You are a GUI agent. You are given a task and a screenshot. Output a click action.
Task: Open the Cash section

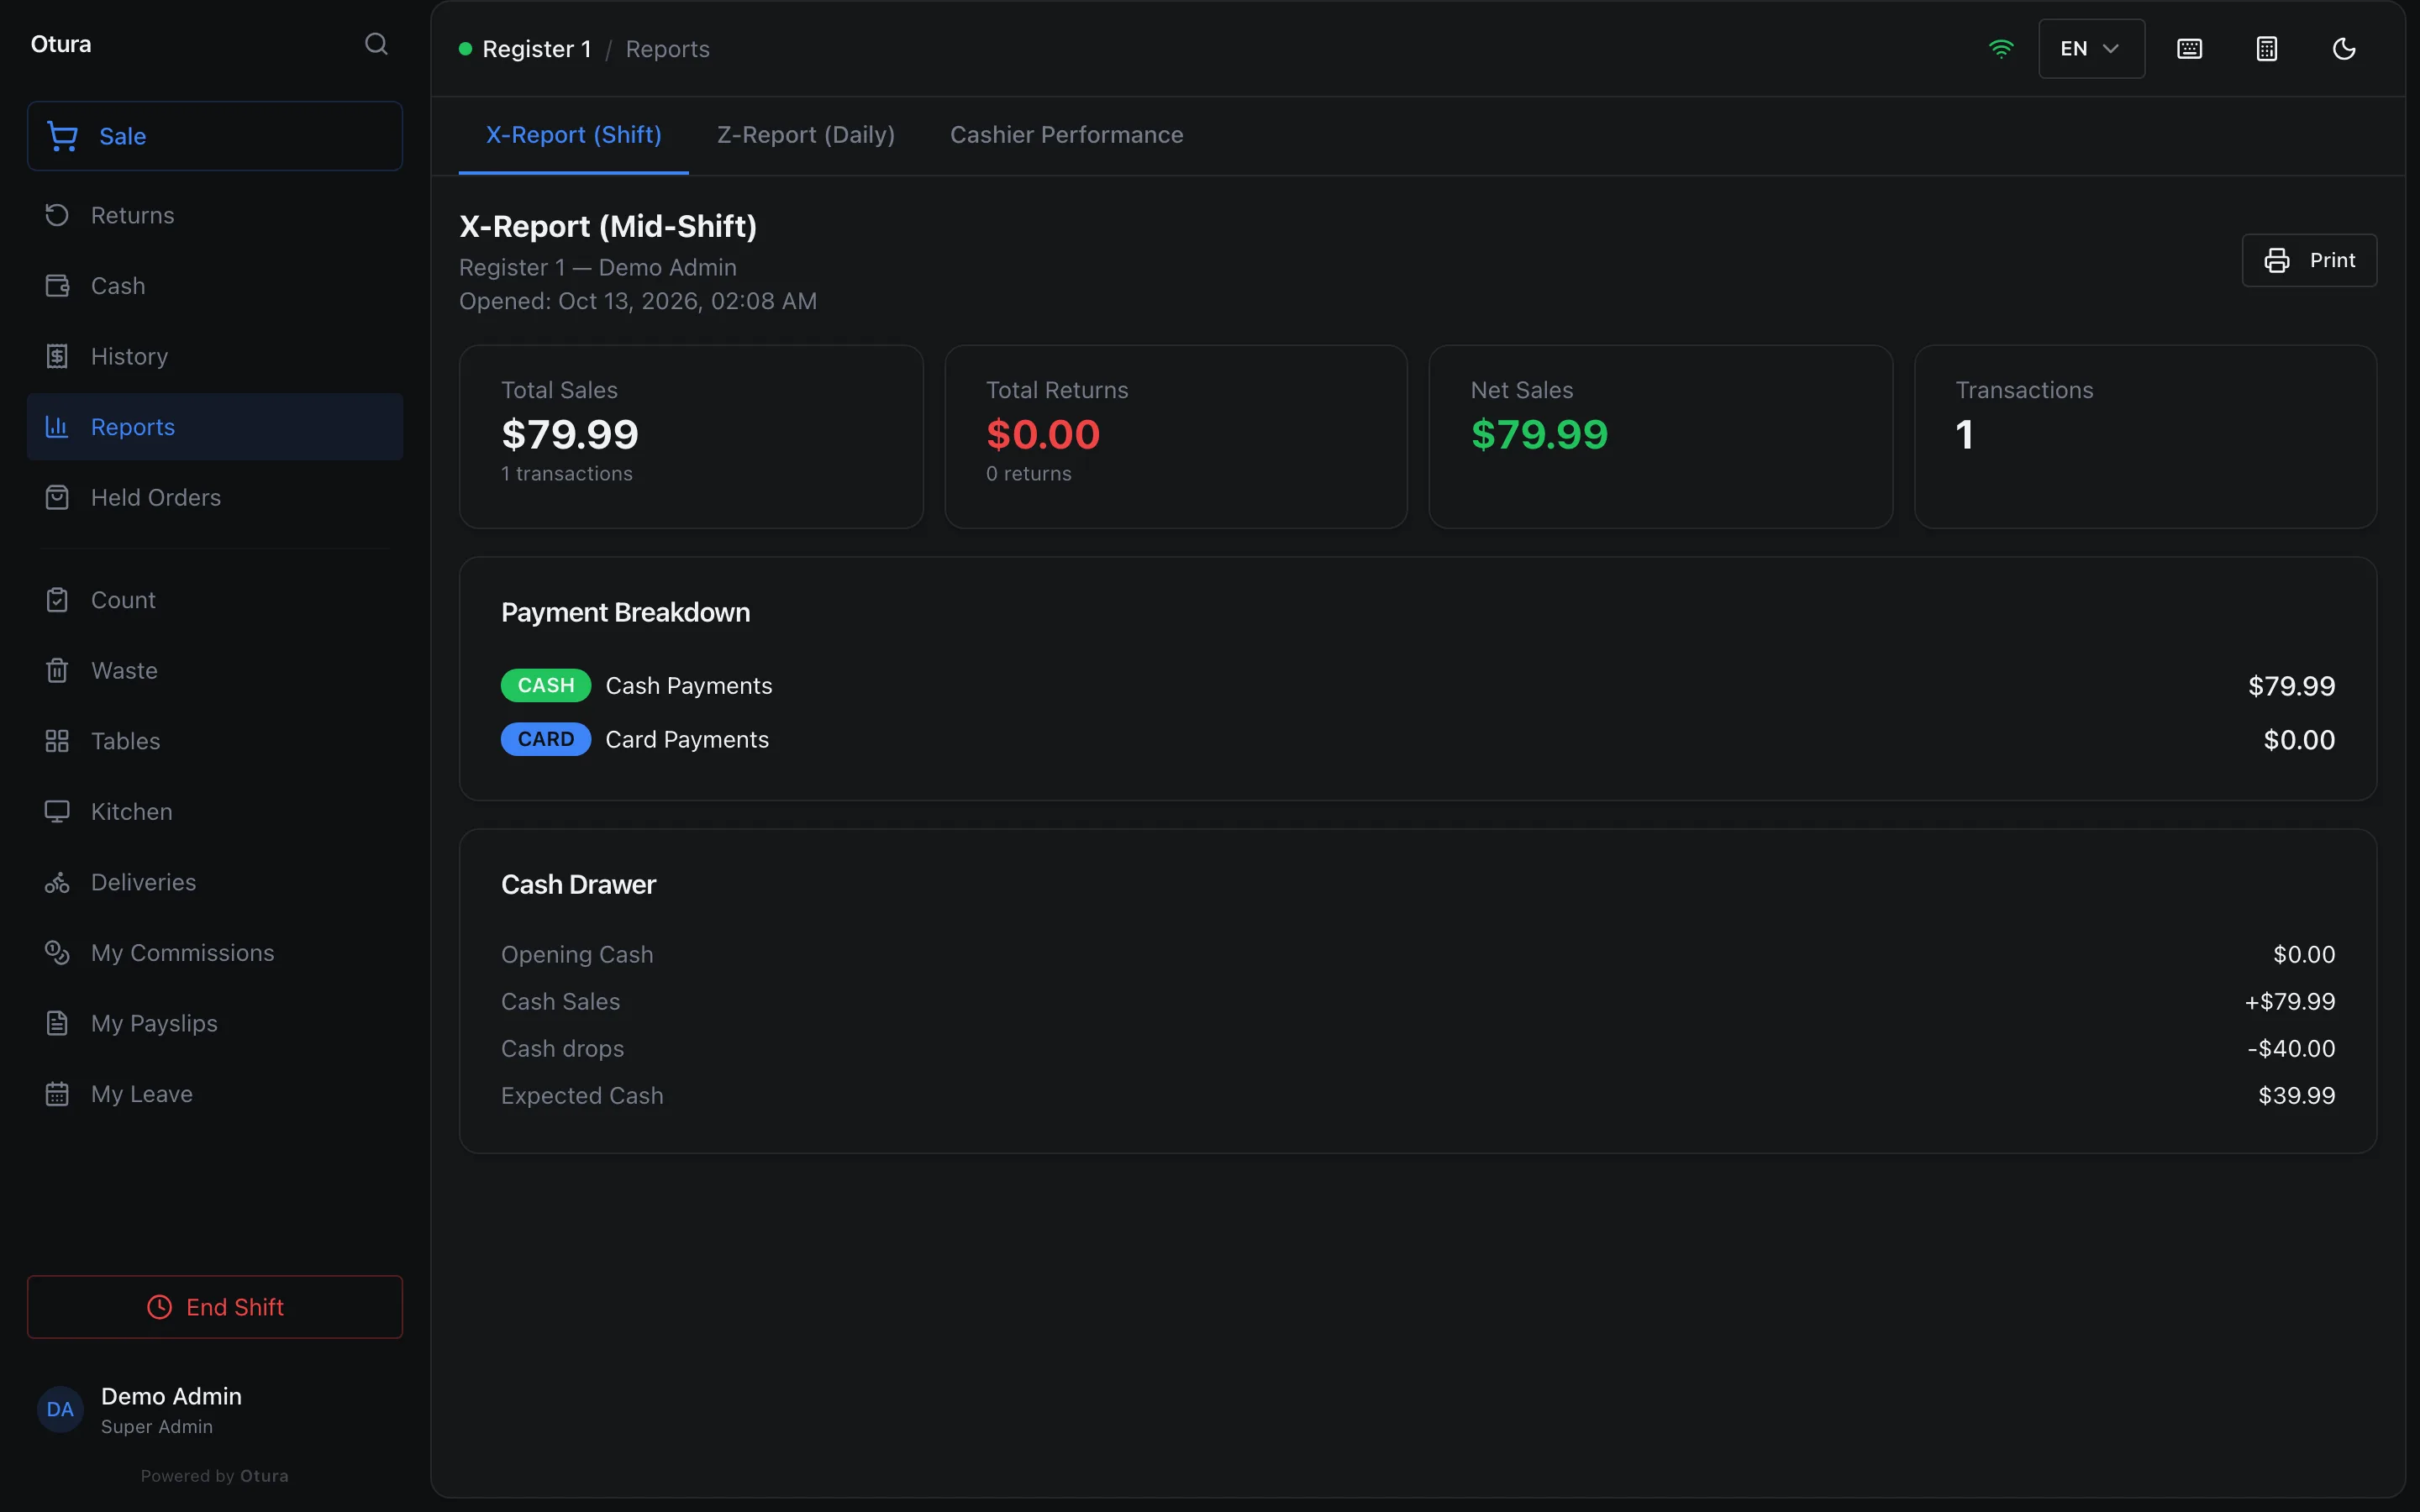click(x=215, y=286)
